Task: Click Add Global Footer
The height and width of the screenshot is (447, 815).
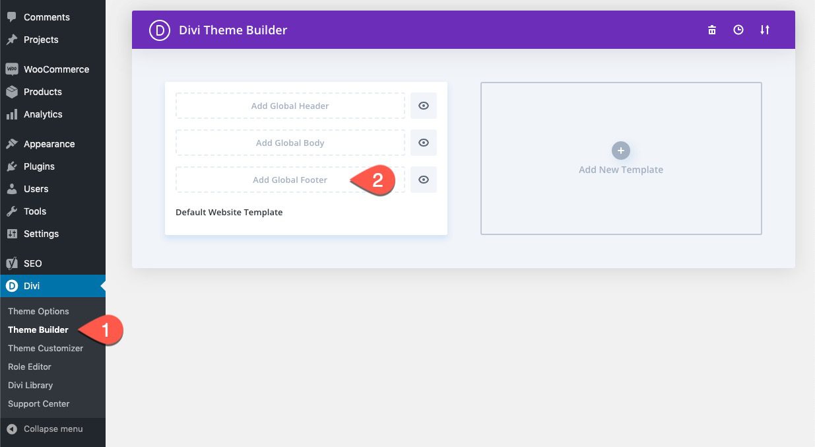Action: [x=290, y=179]
